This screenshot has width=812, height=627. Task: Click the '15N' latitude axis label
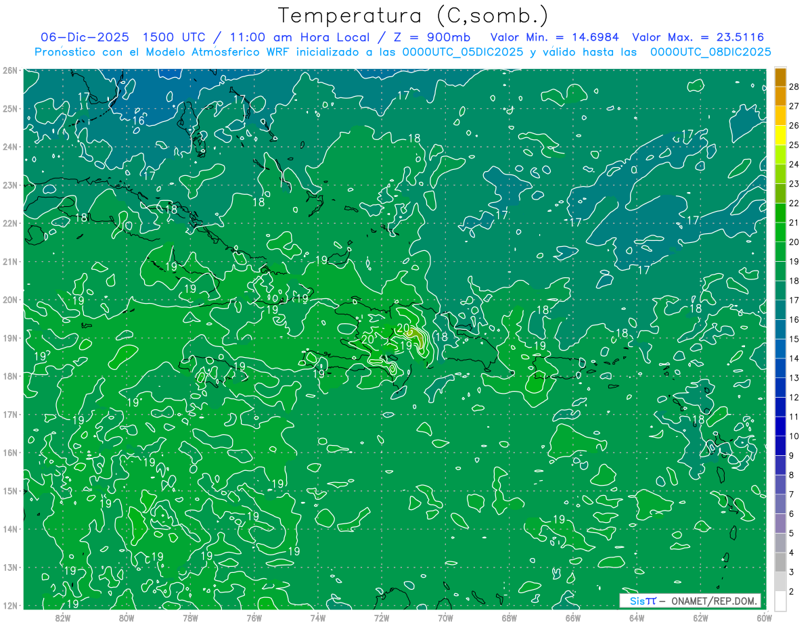click(10, 490)
